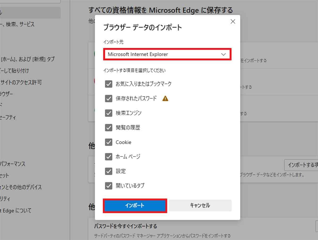Open Edge について sidebar item
This screenshot has width=318, height=240.
click(x=16, y=211)
